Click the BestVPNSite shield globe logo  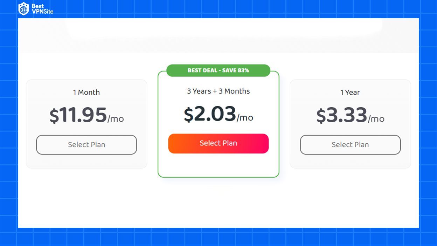coord(23,9)
